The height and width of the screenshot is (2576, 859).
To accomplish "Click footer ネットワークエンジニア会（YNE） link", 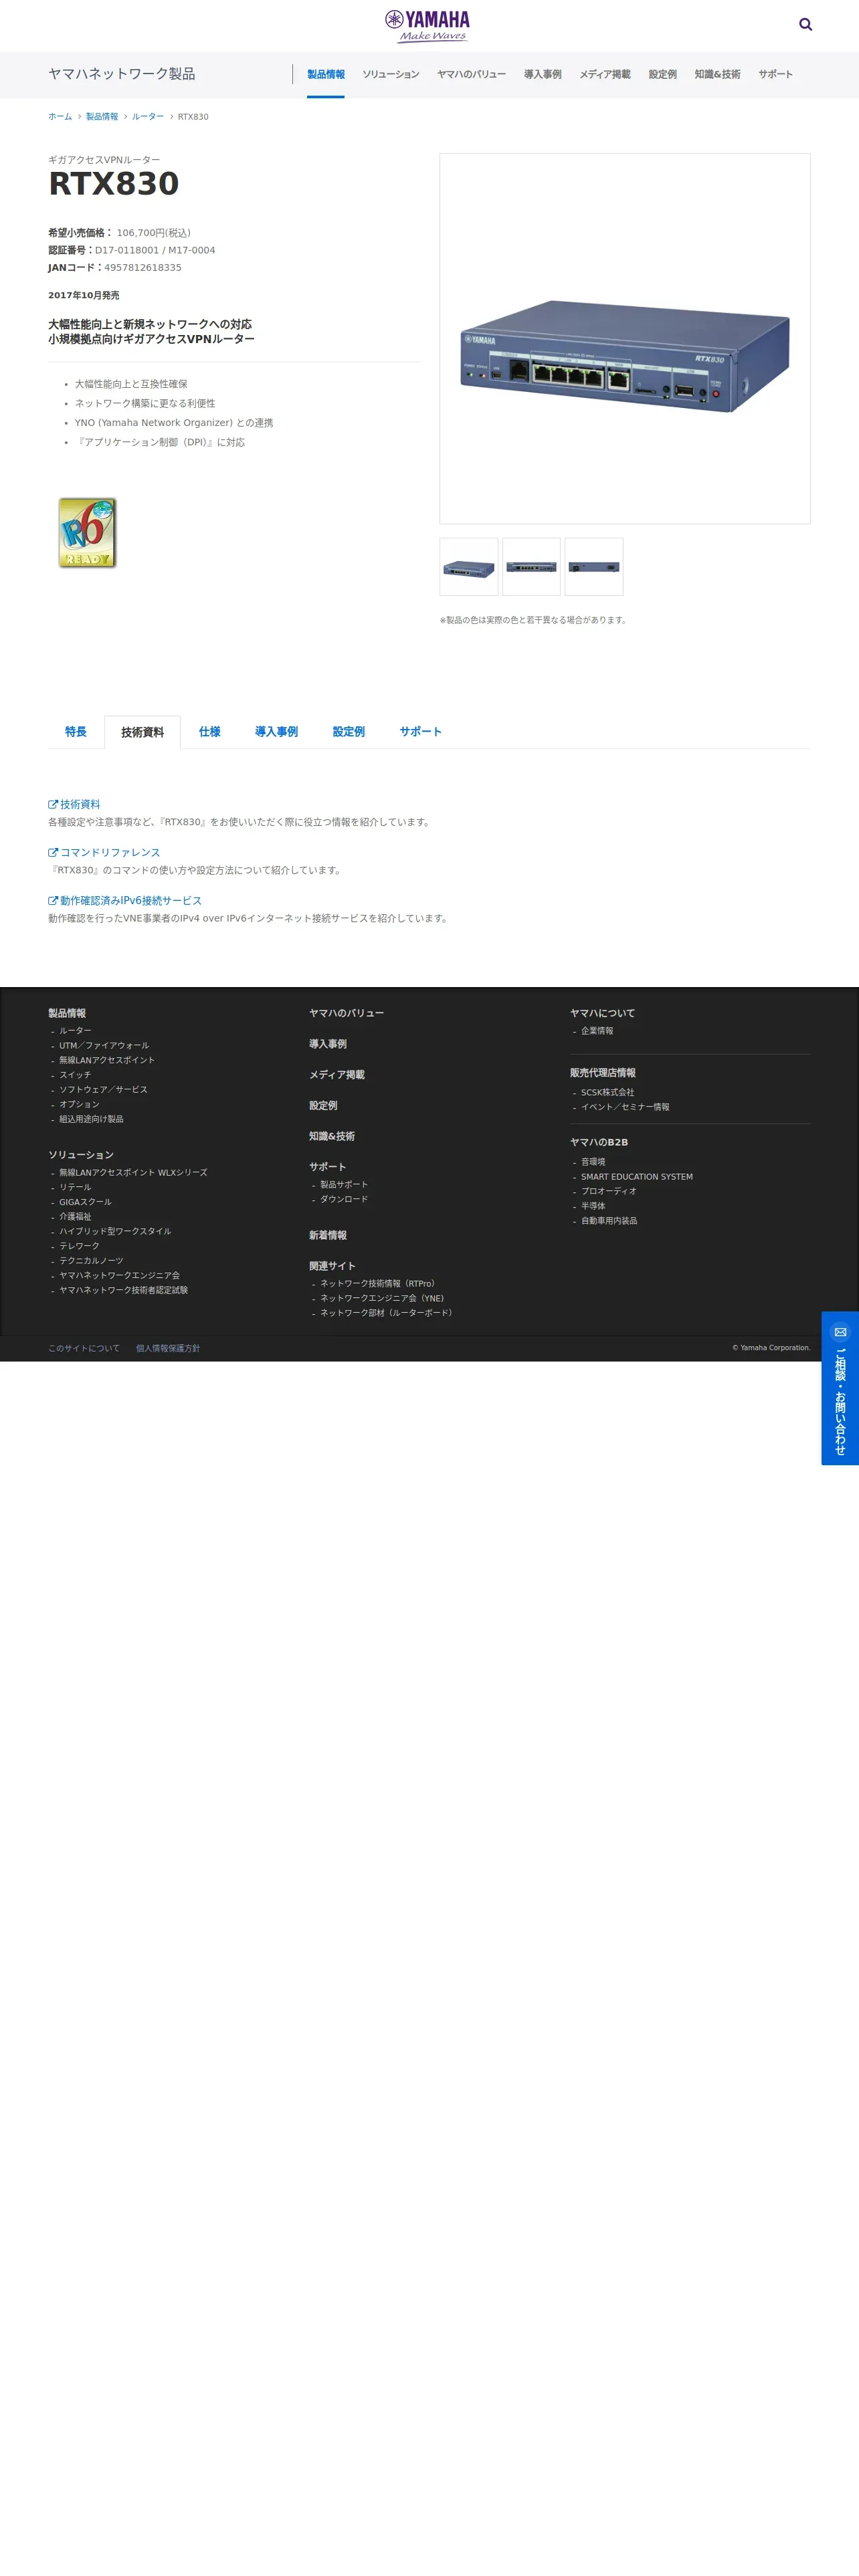I will coord(383,1298).
